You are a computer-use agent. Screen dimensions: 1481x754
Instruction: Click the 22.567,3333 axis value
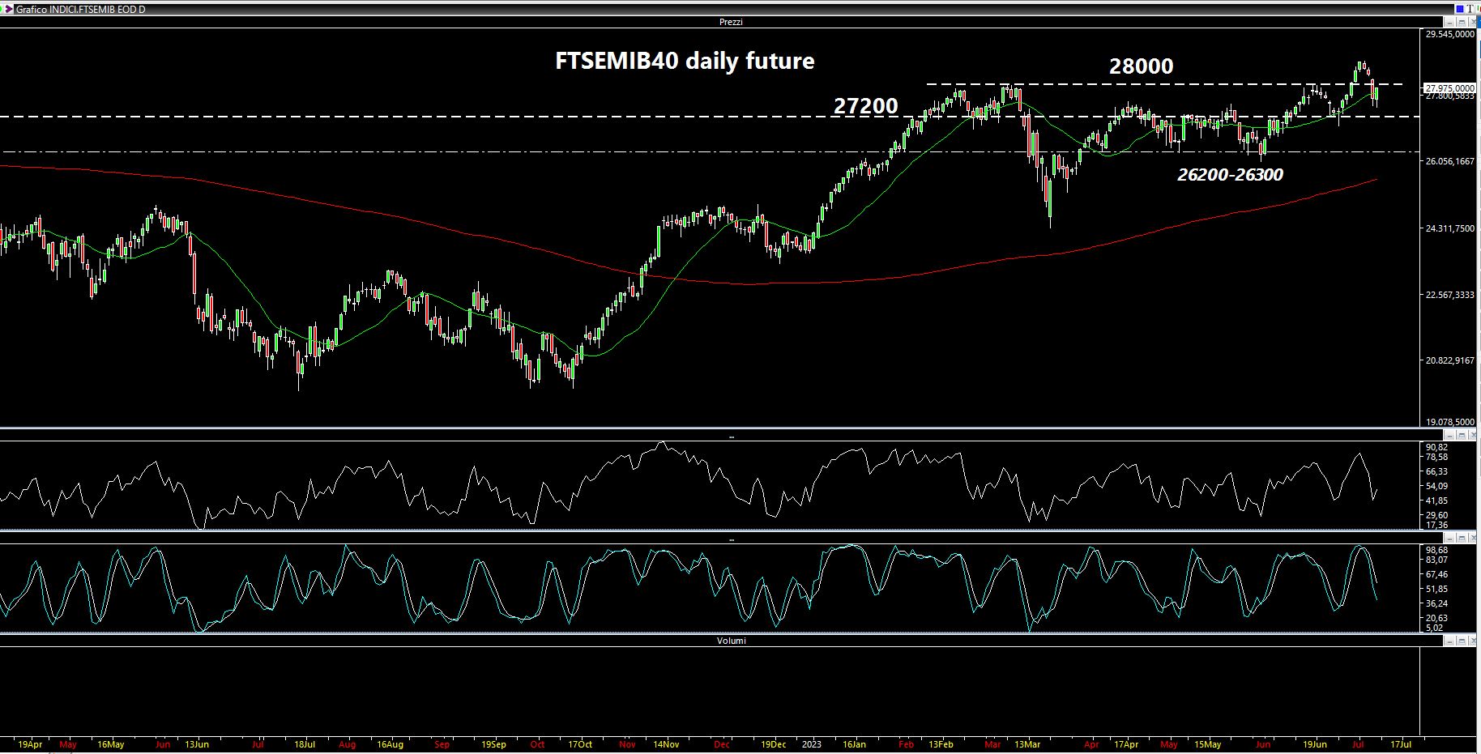[x=1450, y=295]
